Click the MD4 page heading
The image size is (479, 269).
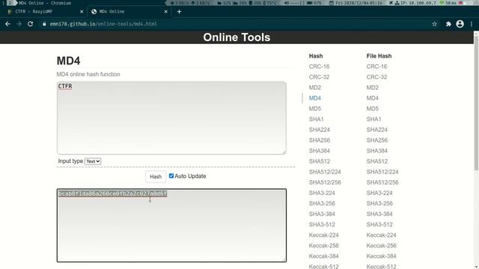tap(68, 61)
